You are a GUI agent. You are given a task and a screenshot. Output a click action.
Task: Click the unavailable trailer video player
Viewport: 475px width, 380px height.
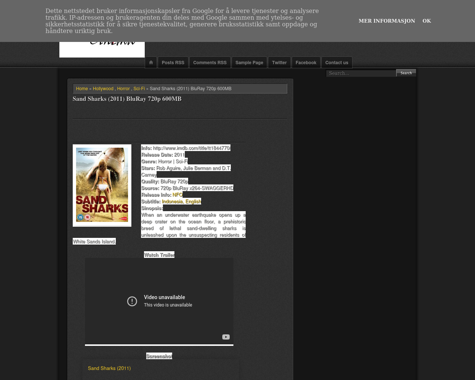[159, 301]
